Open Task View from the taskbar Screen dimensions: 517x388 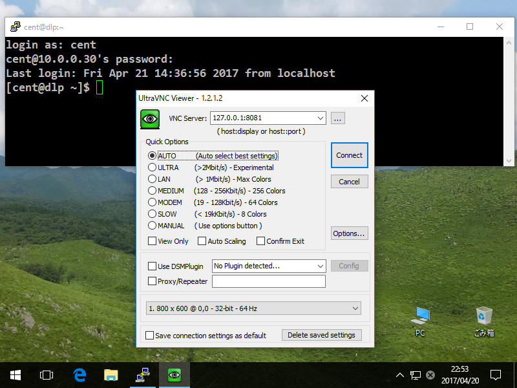point(47,375)
